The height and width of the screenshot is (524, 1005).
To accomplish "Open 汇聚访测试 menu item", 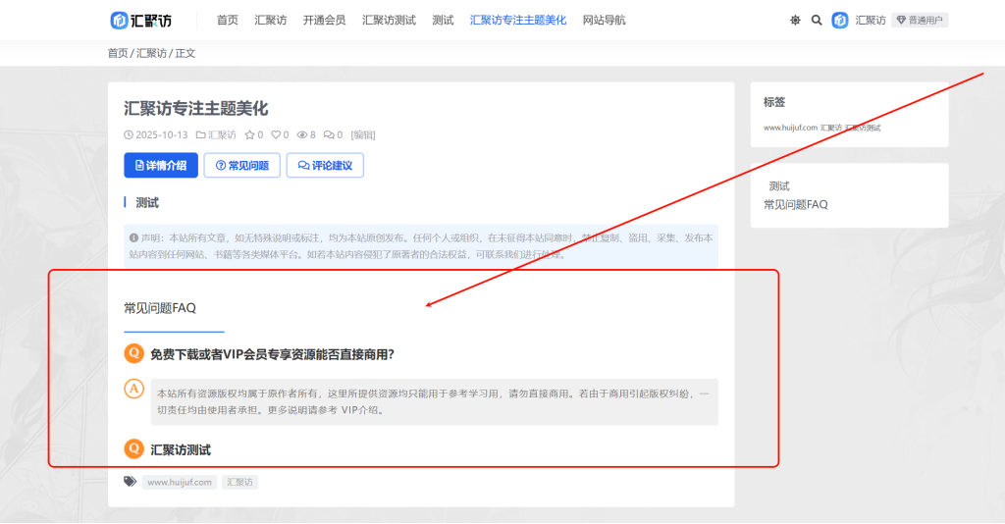I will coord(389,21).
